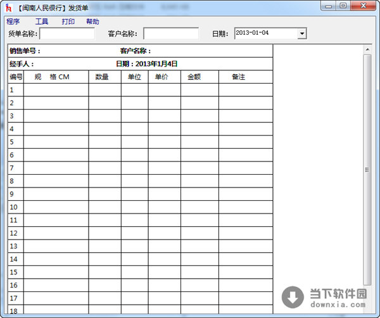Open the 工具 menu
The width and height of the screenshot is (380, 318).
[x=42, y=22]
